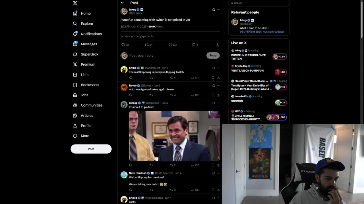
Task: Click the X logo icon
Action: (x=75, y=3)
